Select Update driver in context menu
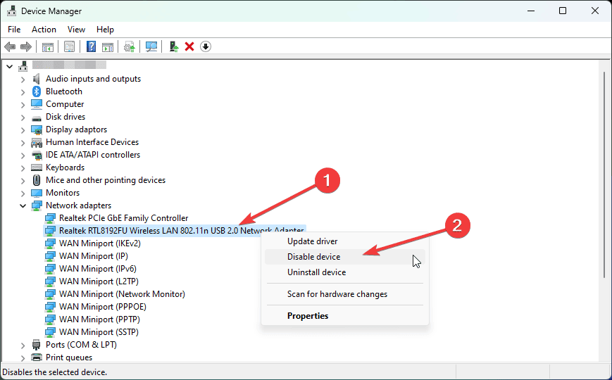This screenshot has height=380, width=612. (312, 241)
